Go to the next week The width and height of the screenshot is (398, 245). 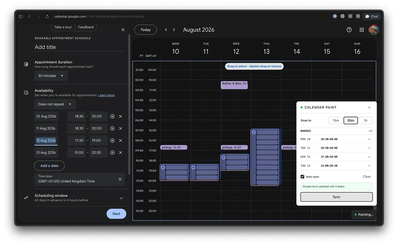point(174,30)
